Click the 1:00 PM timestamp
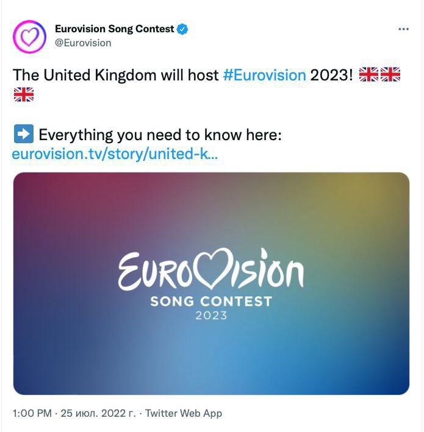 [32, 413]
